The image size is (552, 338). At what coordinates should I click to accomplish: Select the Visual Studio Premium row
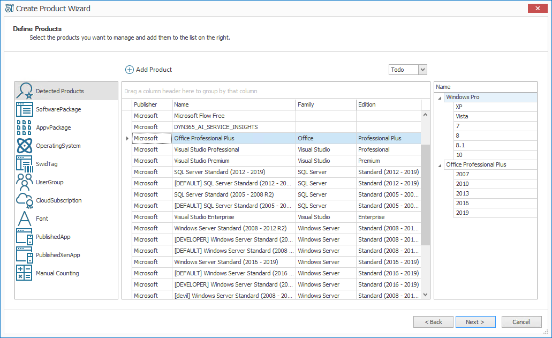click(276, 161)
